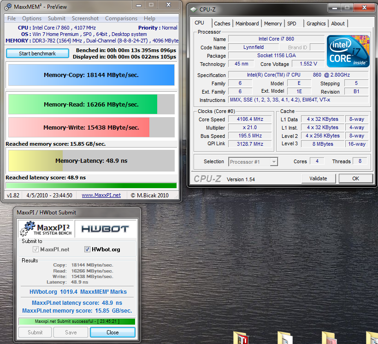Click the QPI Link value 3128.7 MHz

(x=250, y=144)
